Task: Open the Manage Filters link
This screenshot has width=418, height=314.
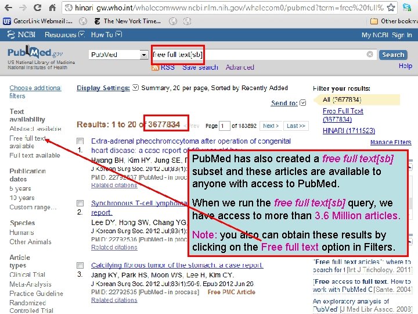Action: click(x=391, y=142)
